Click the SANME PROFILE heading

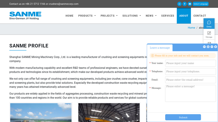(x=29, y=46)
